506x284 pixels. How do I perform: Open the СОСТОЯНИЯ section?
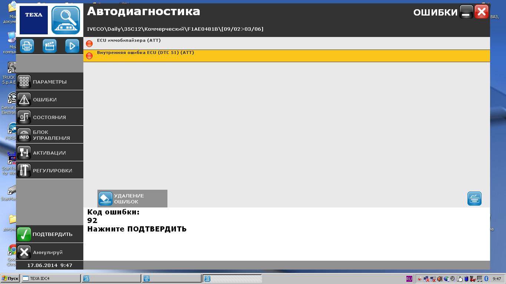click(x=50, y=117)
